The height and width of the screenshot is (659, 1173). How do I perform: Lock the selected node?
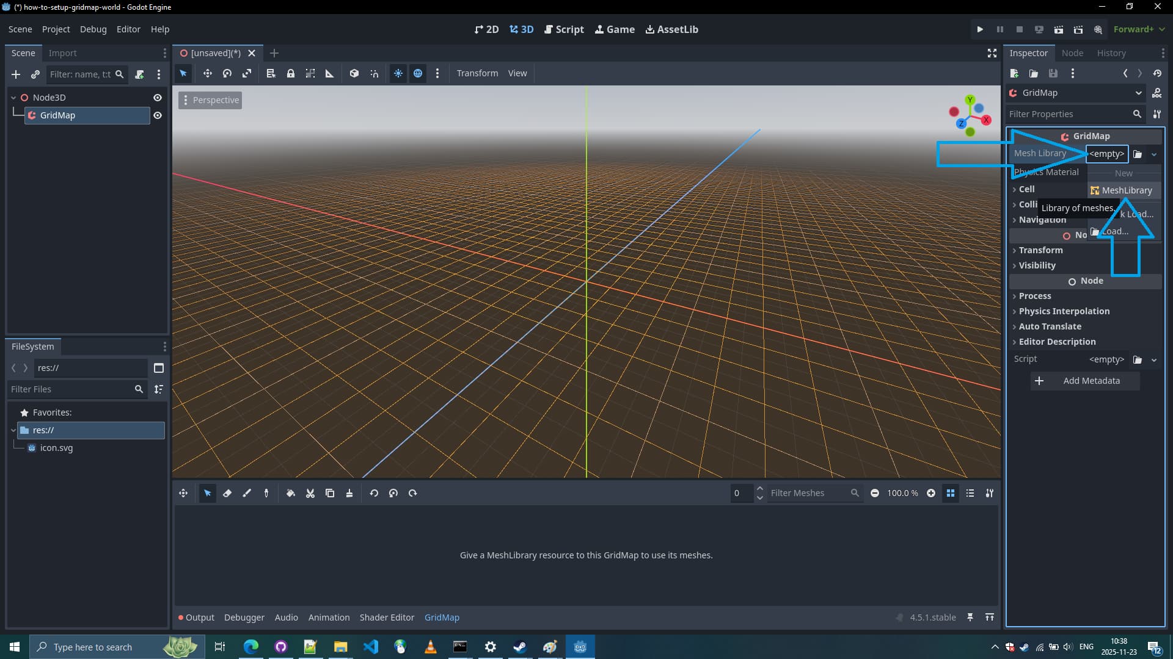point(291,73)
